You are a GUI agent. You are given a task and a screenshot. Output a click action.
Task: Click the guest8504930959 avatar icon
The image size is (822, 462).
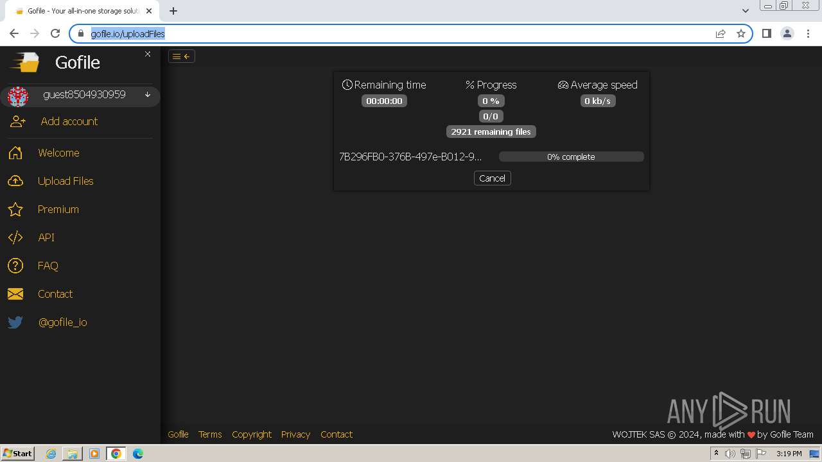(18, 96)
